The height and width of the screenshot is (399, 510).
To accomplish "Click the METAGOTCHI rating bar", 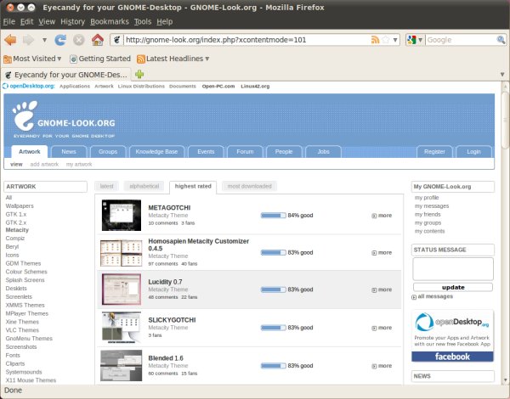I will pyautogui.click(x=273, y=216).
